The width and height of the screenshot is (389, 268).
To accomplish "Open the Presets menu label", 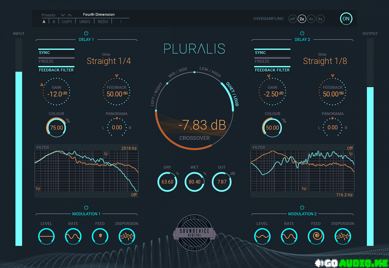I will 48,15.
